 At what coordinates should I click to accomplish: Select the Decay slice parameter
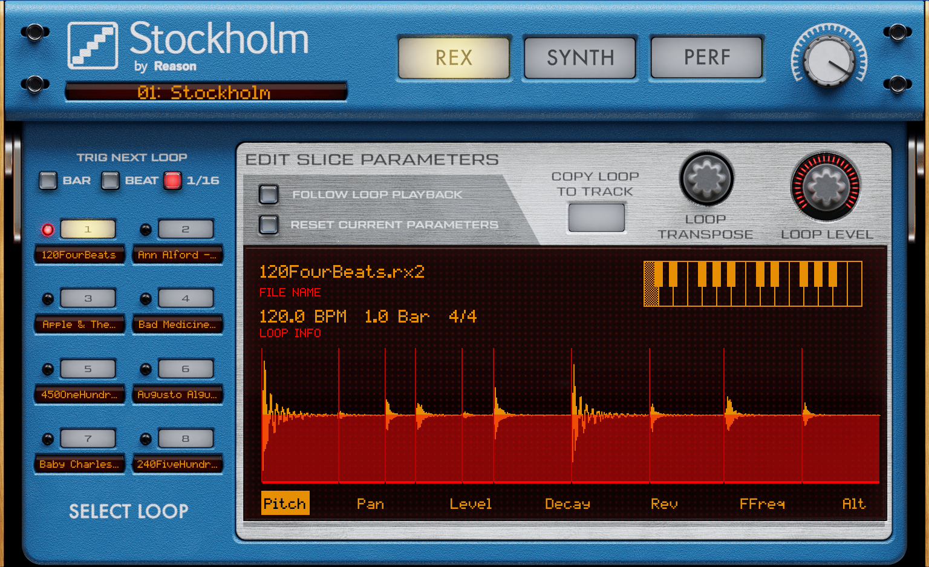click(567, 503)
